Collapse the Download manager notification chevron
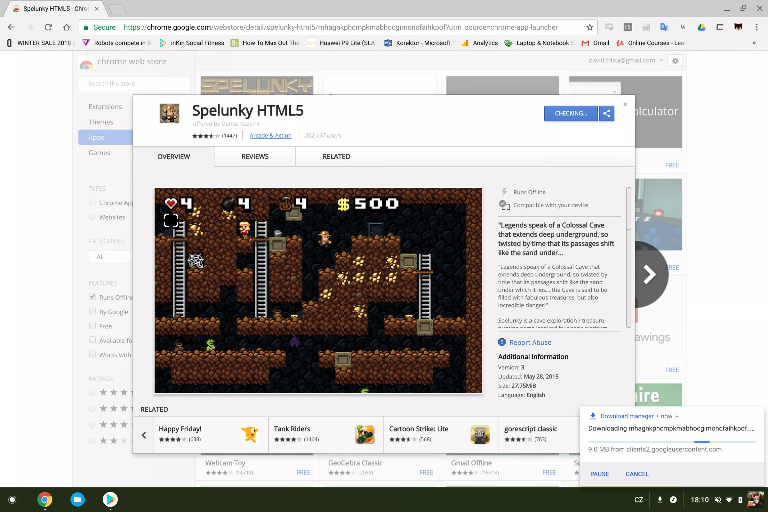 [677, 416]
